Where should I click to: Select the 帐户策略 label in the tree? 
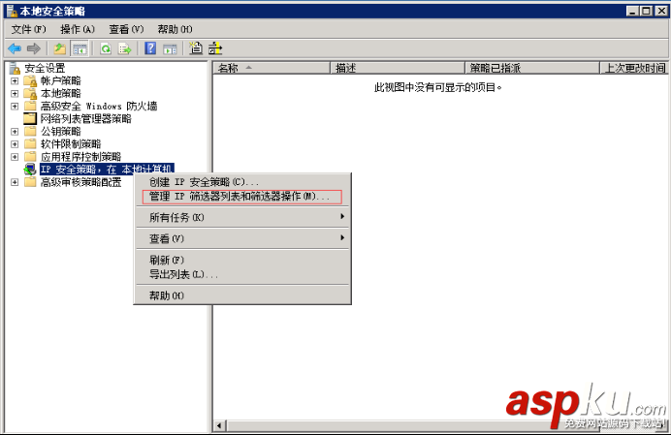pos(61,80)
